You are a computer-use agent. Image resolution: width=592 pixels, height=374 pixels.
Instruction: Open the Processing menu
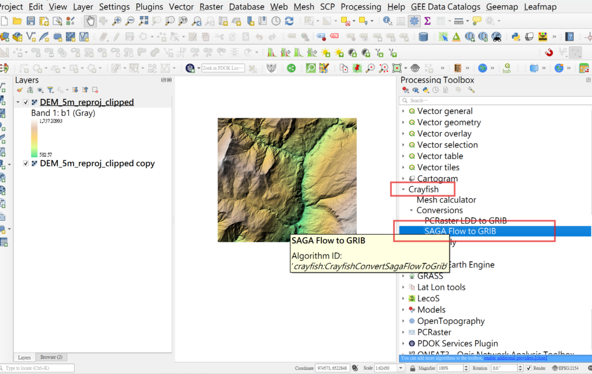361,7
